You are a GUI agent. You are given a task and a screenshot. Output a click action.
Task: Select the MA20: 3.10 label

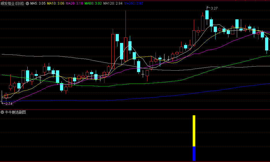[x=74, y=3]
